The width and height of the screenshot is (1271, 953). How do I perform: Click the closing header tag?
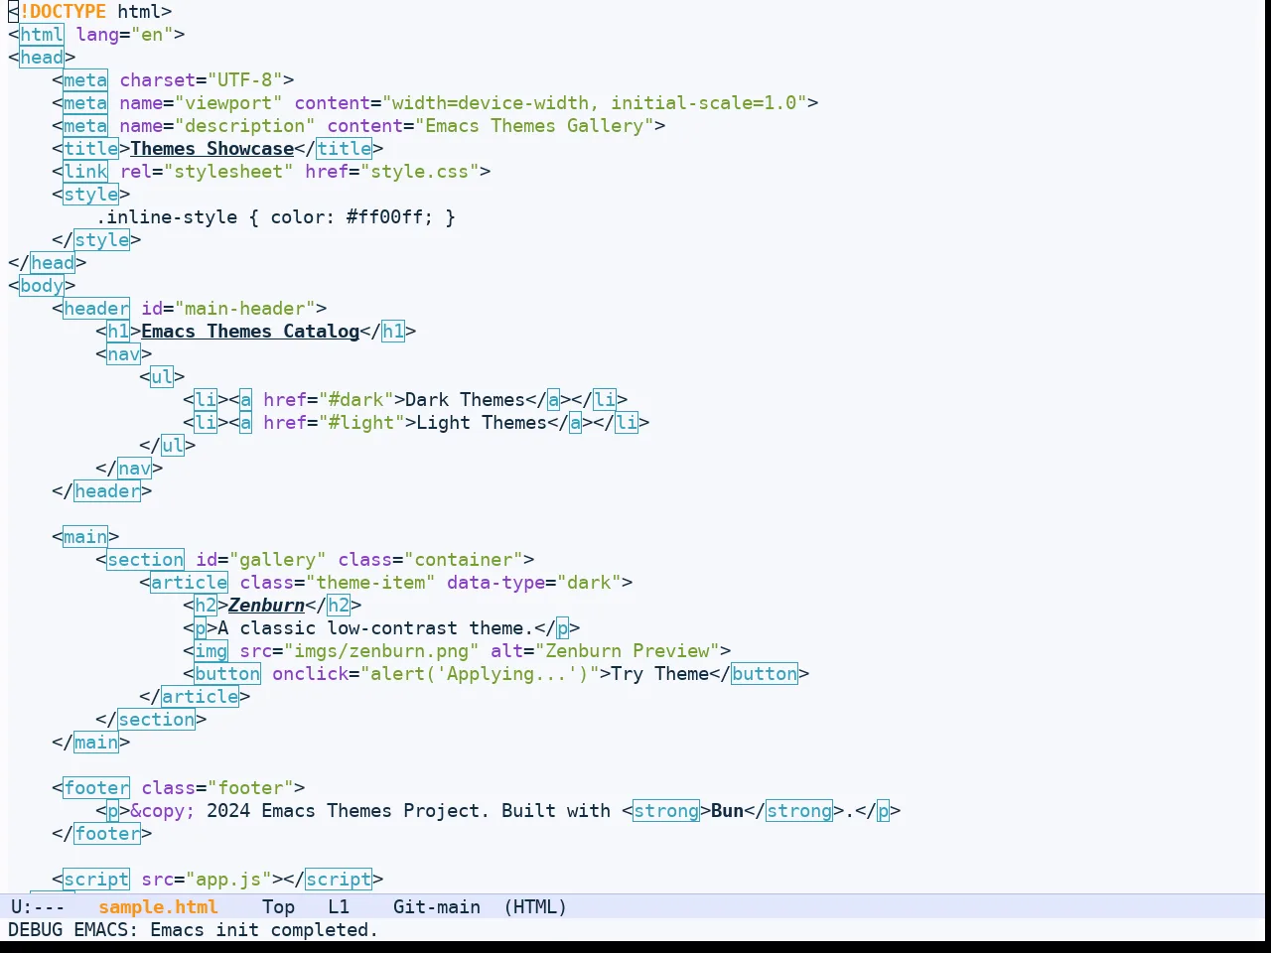point(102,491)
